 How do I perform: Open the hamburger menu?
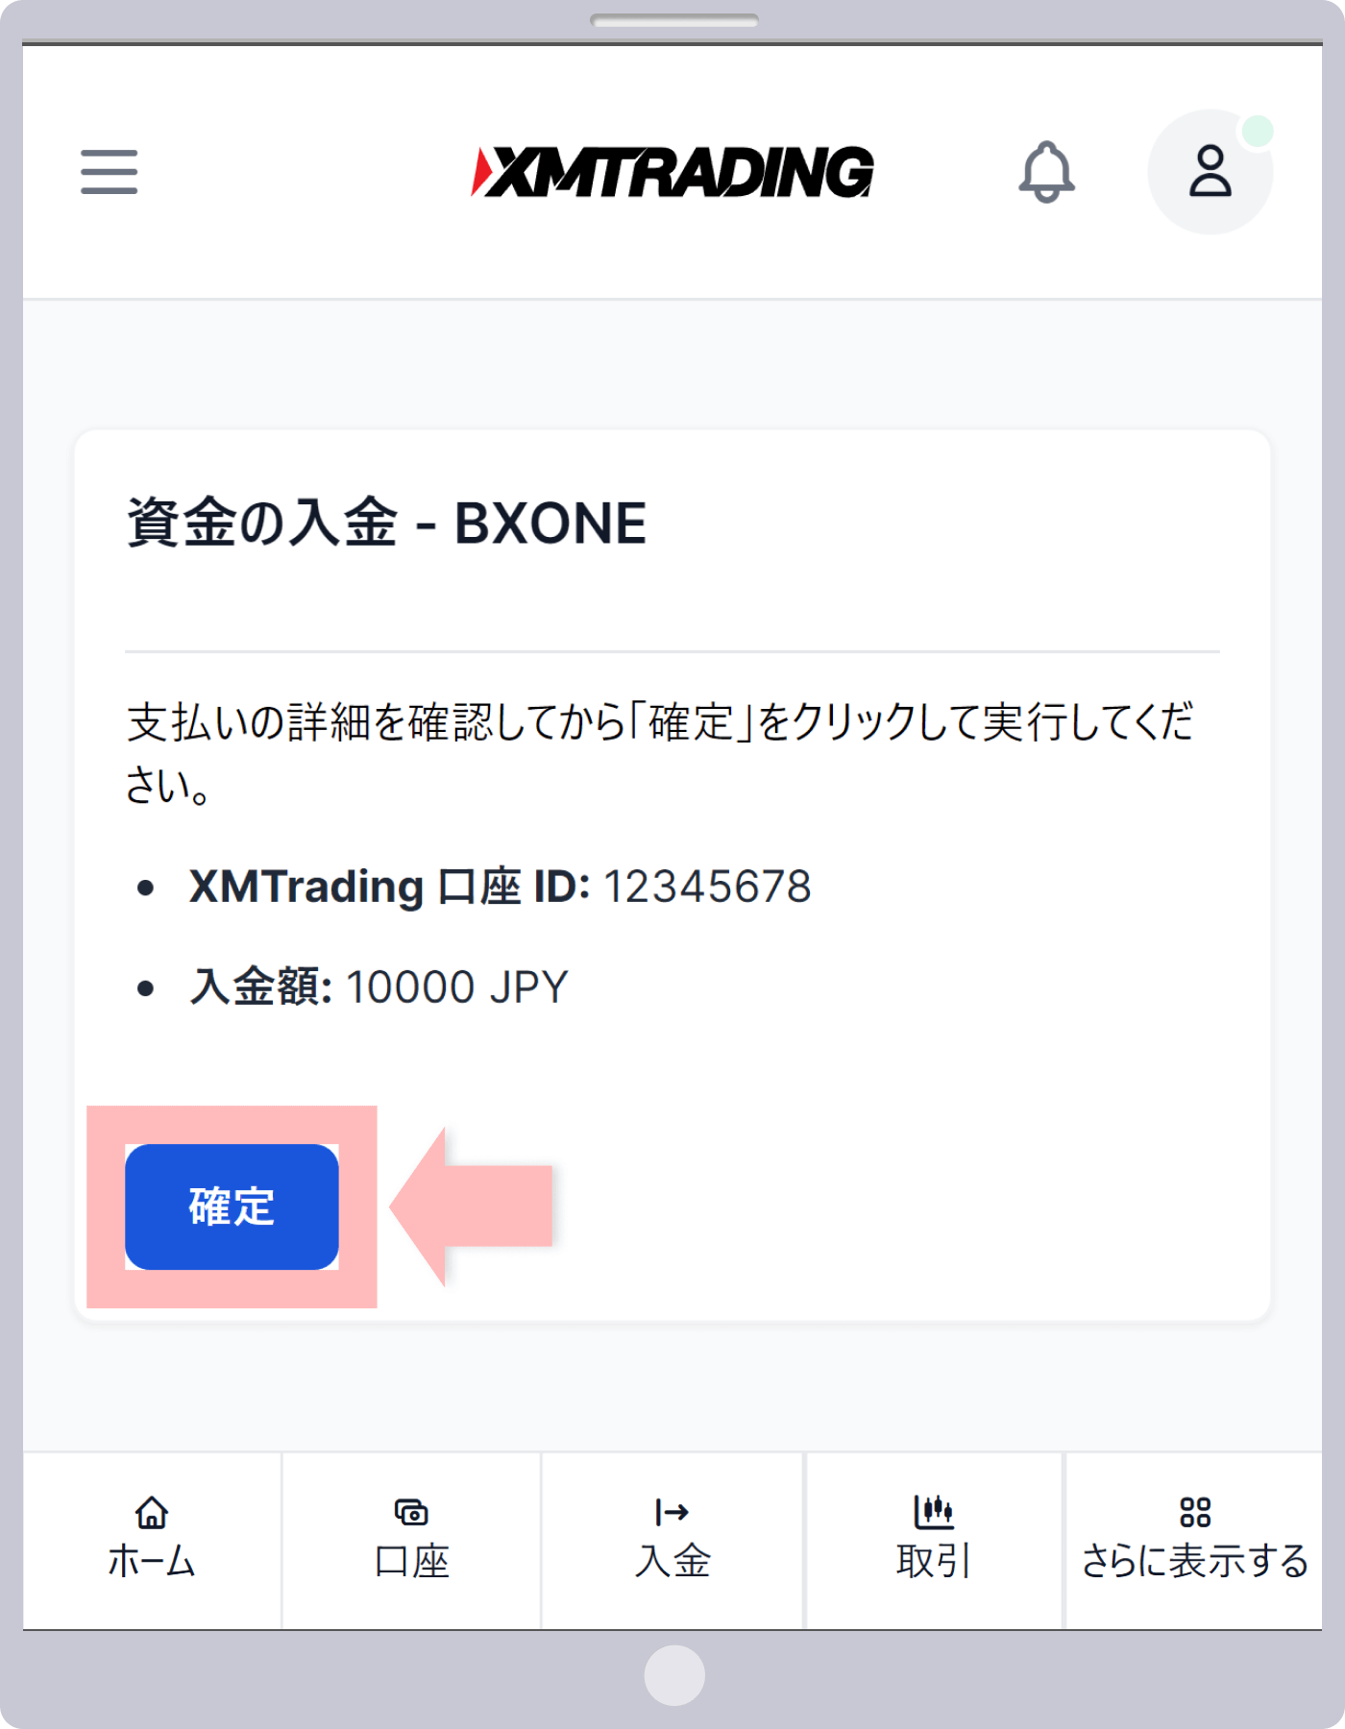[109, 172]
